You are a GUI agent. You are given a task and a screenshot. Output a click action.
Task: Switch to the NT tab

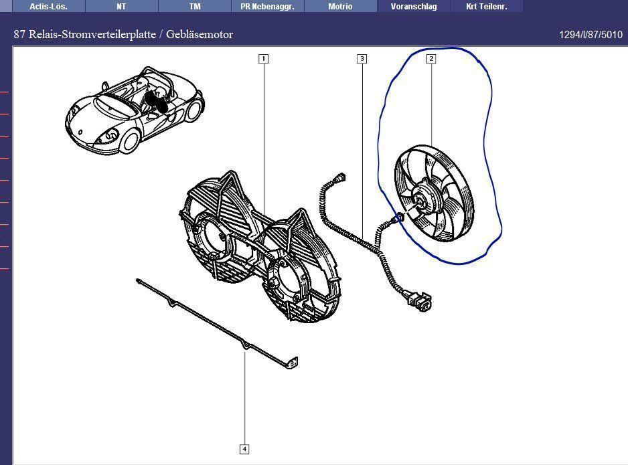coord(121,7)
